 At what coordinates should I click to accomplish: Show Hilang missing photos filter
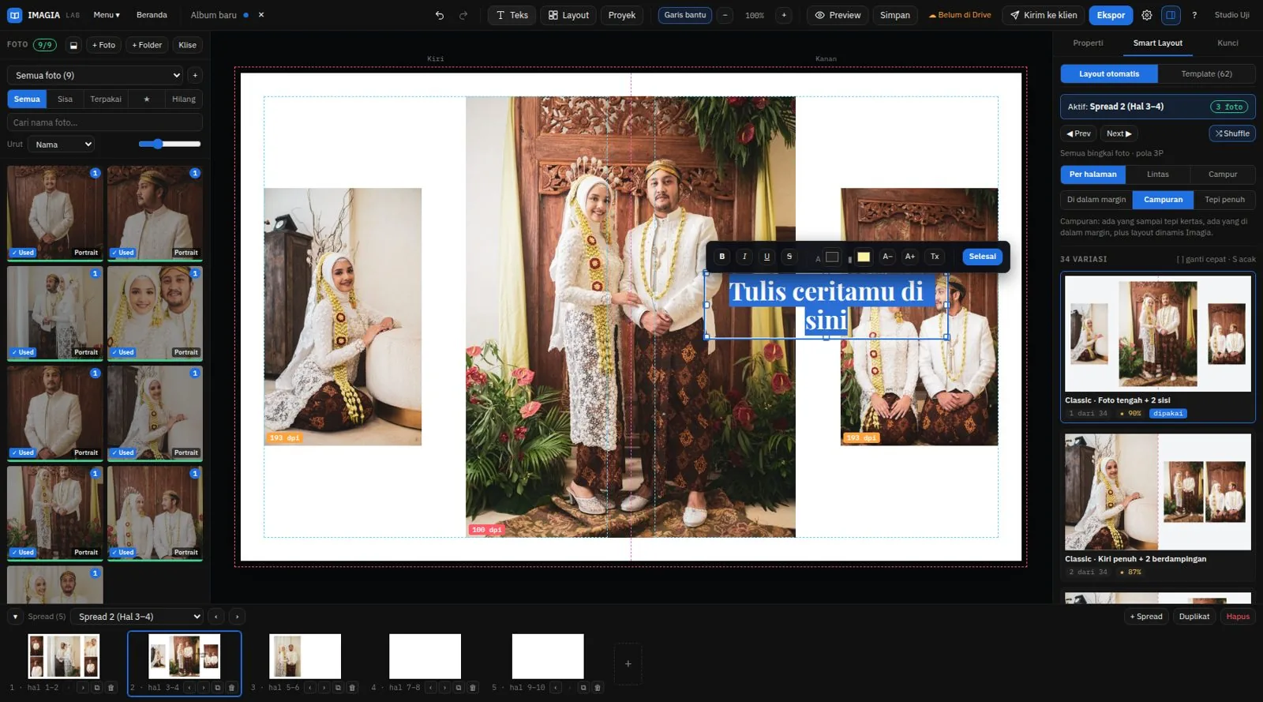[x=184, y=99]
